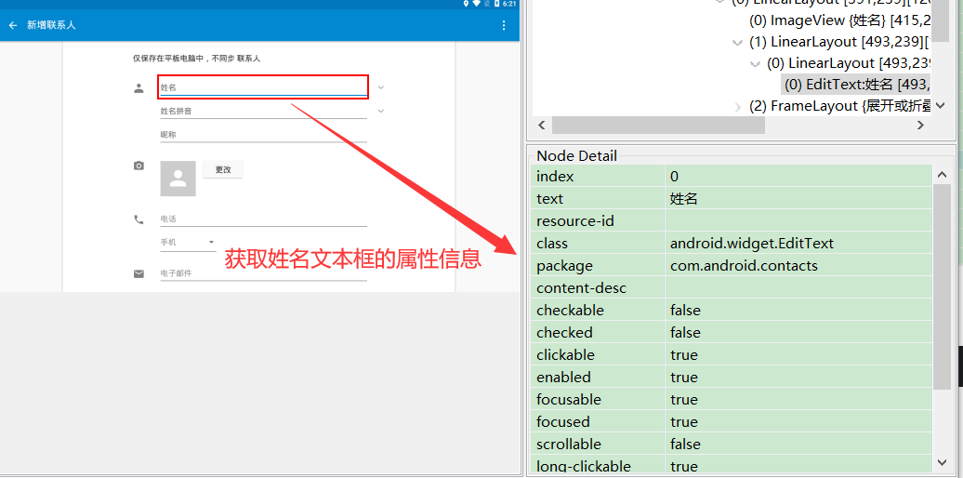Expand chevron beside 姓名拼音 field
This screenshot has height=478, width=963.
point(381,112)
